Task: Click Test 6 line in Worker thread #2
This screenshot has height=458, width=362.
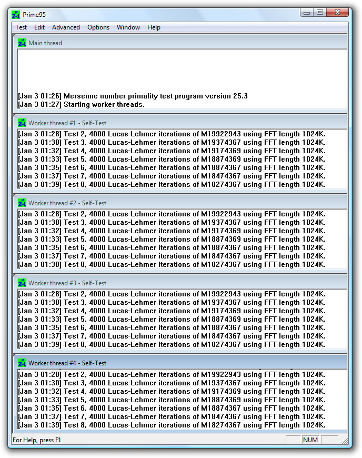Action: click(172, 248)
